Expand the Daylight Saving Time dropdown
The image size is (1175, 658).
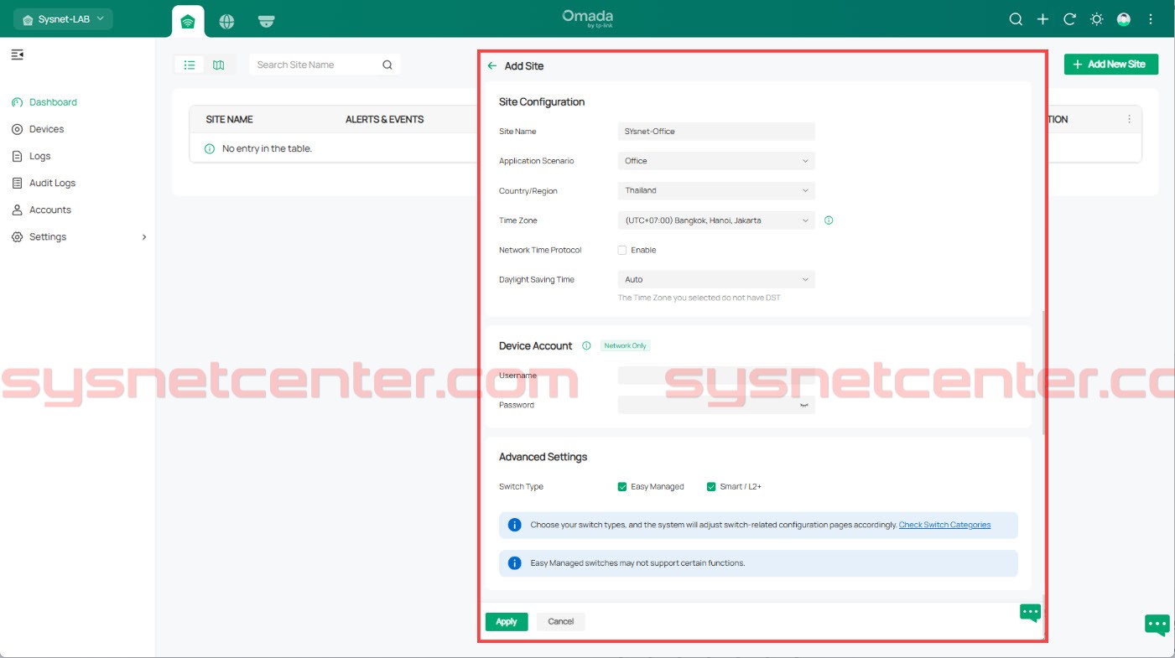715,279
